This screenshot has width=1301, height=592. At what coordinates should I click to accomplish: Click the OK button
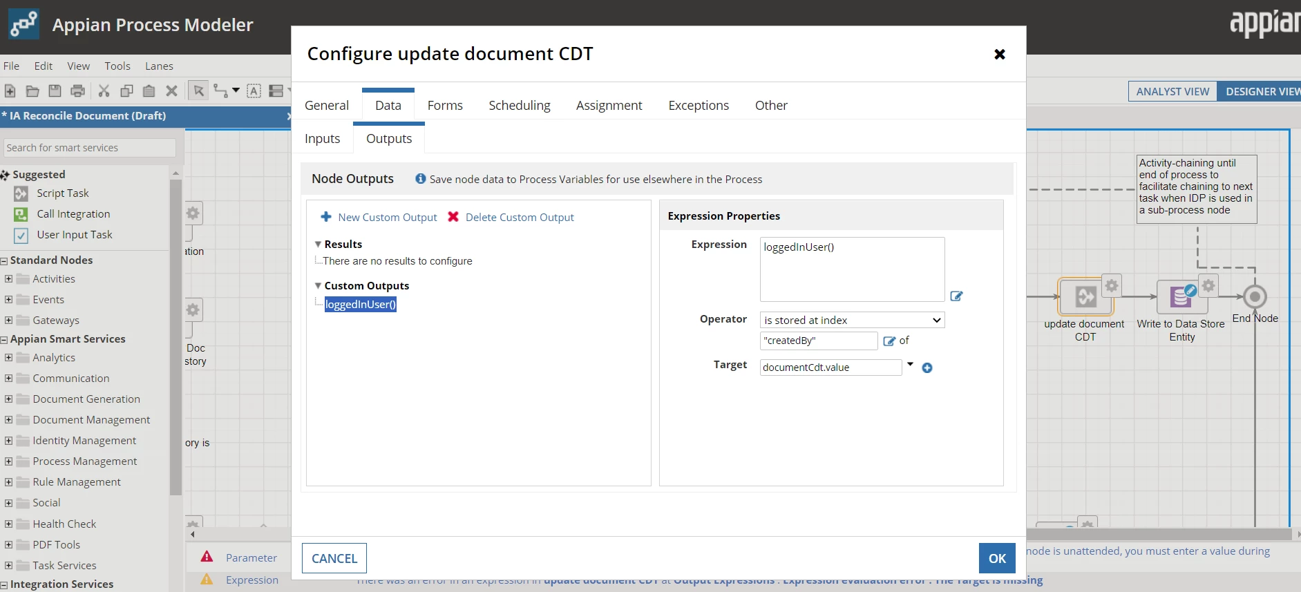pyautogui.click(x=997, y=558)
